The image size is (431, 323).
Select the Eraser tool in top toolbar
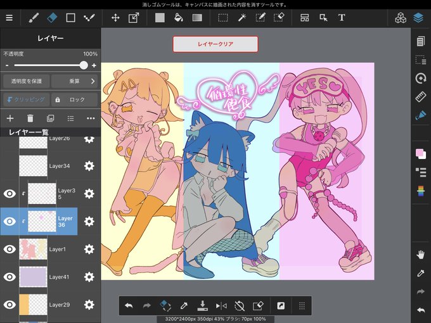pyautogui.click(x=52, y=18)
